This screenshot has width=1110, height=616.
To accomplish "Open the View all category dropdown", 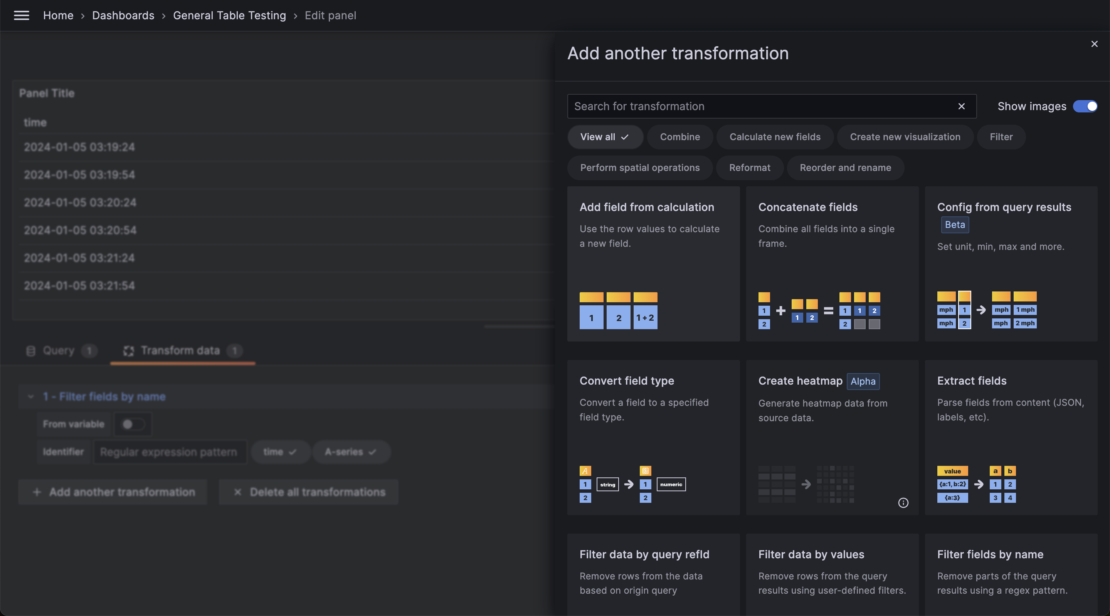I will coord(605,137).
